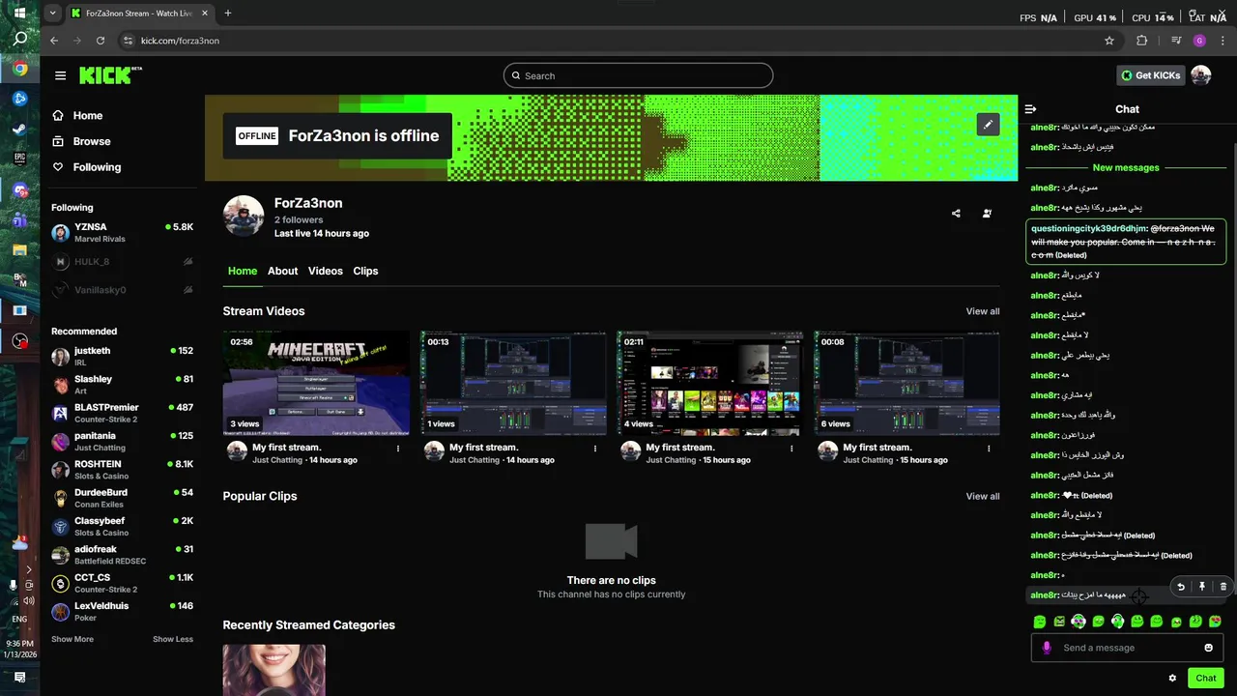Click the purple microphone icon
This screenshot has width=1237, height=696.
coord(1046,648)
